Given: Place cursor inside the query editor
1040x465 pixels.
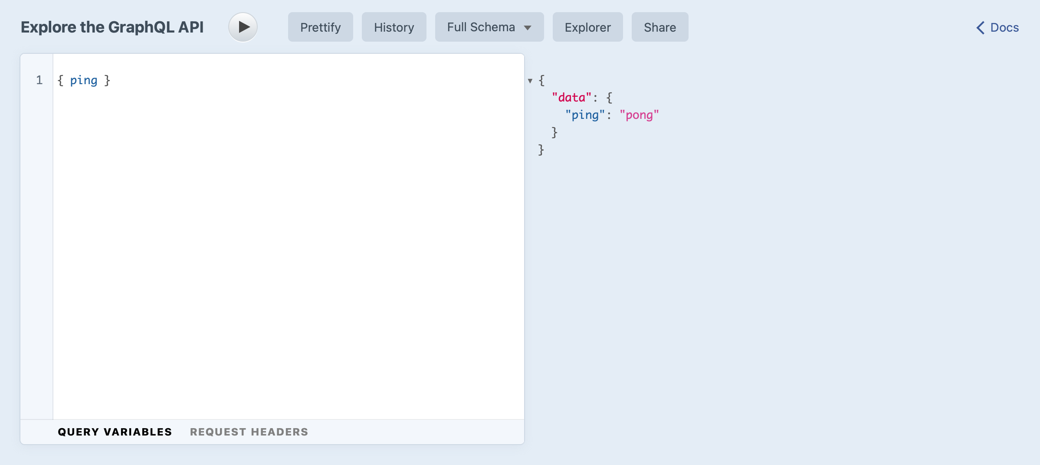Looking at the screenshot, I should [x=260, y=217].
